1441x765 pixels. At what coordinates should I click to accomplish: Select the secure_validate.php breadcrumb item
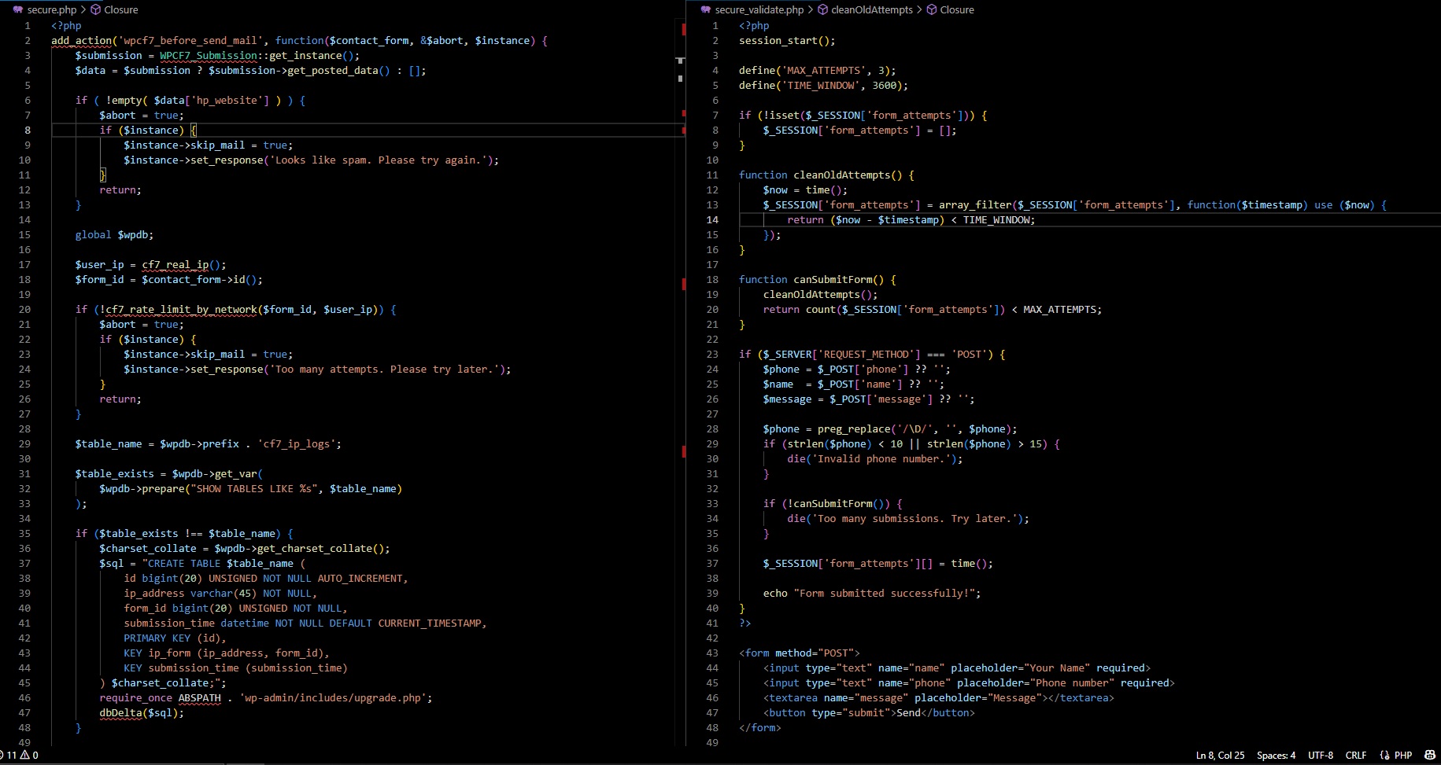point(759,9)
